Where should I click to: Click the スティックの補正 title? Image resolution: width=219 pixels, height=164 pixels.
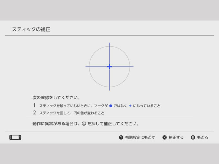(x=31, y=30)
